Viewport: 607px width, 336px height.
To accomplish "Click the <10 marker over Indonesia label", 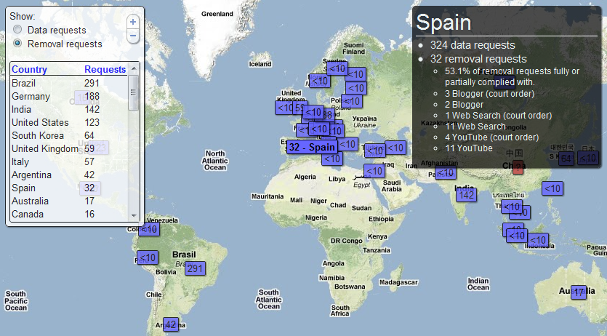I will 538,240.
